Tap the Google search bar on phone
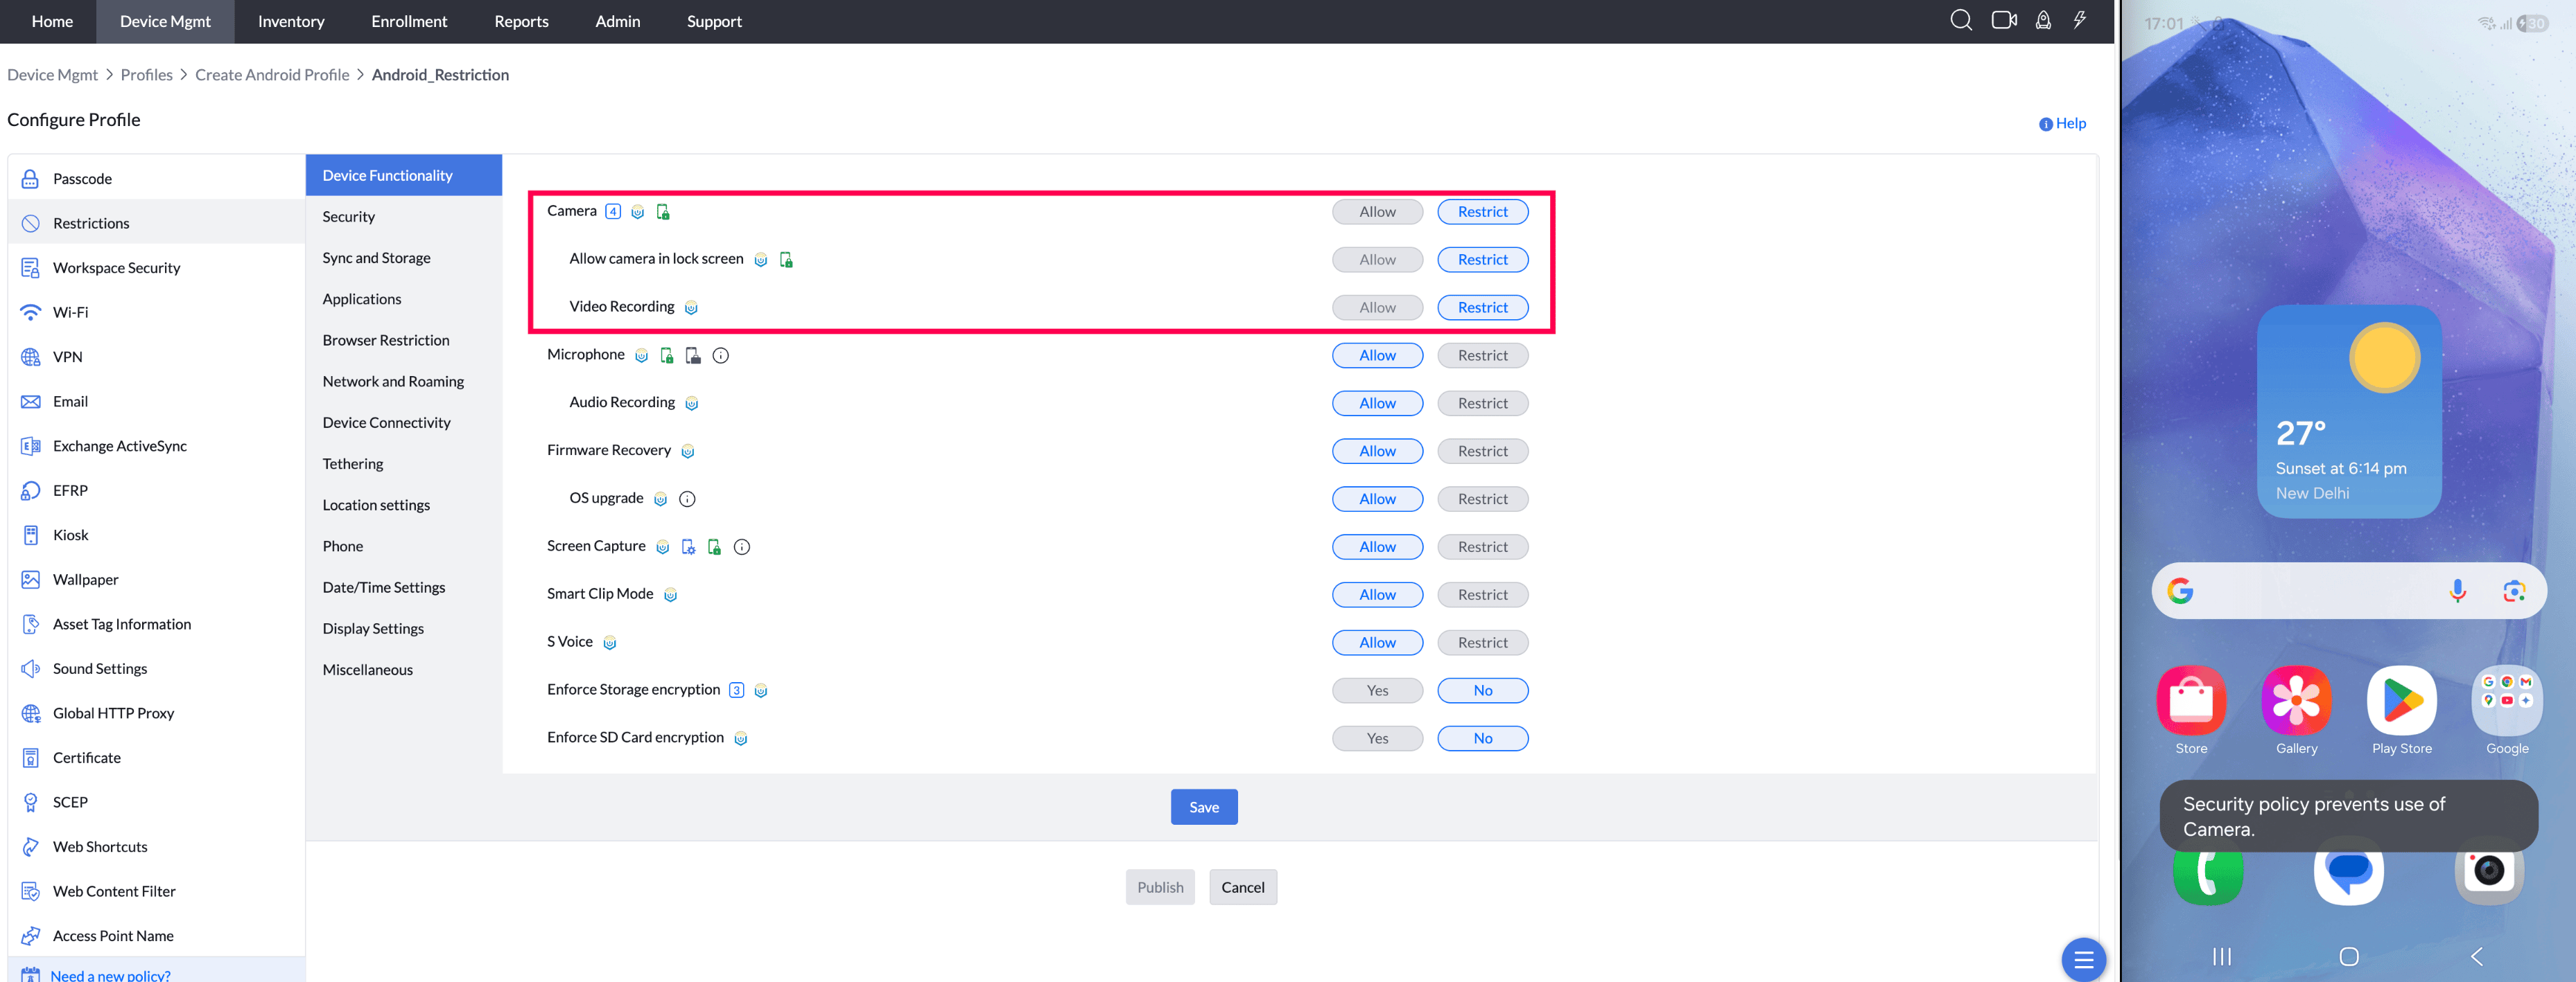The image size is (2576, 982). click(2310, 591)
